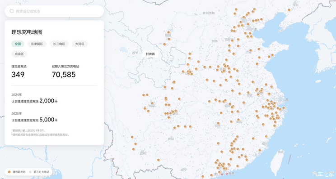This screenshot has height=179, width=336.
Task: Choose the 大湾区 region filter
Action: [80, 44]
